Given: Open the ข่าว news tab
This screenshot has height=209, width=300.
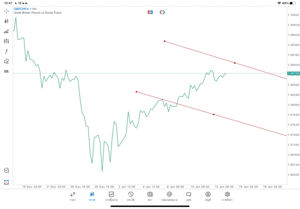Looking at the screenshot, I should [x=150, y=196].
